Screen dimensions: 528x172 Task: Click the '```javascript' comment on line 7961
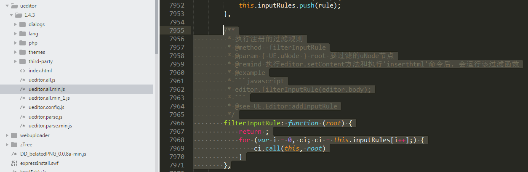coord(259,81)
